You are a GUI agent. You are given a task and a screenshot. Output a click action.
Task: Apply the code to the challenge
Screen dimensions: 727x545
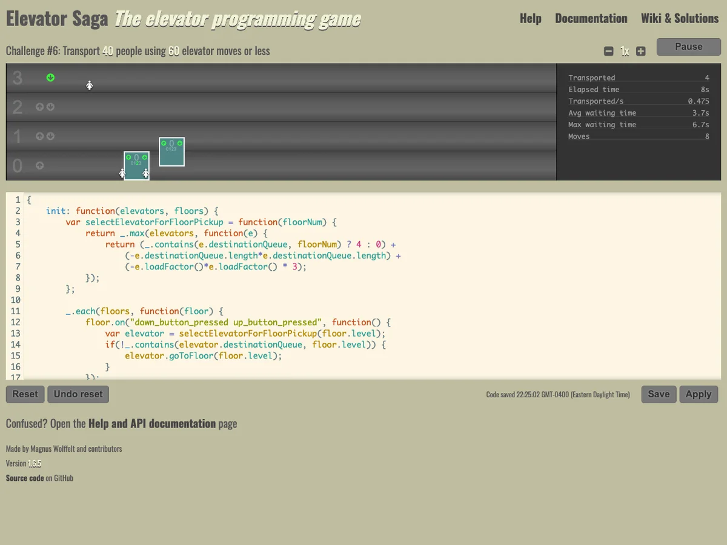point(699,394)
